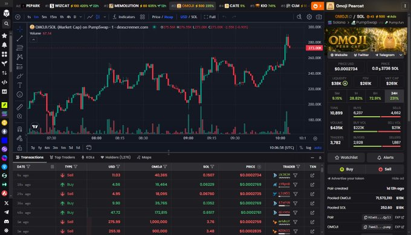Click the Buy button
This screenshot has width=411, height=235.
click(346, 169)
